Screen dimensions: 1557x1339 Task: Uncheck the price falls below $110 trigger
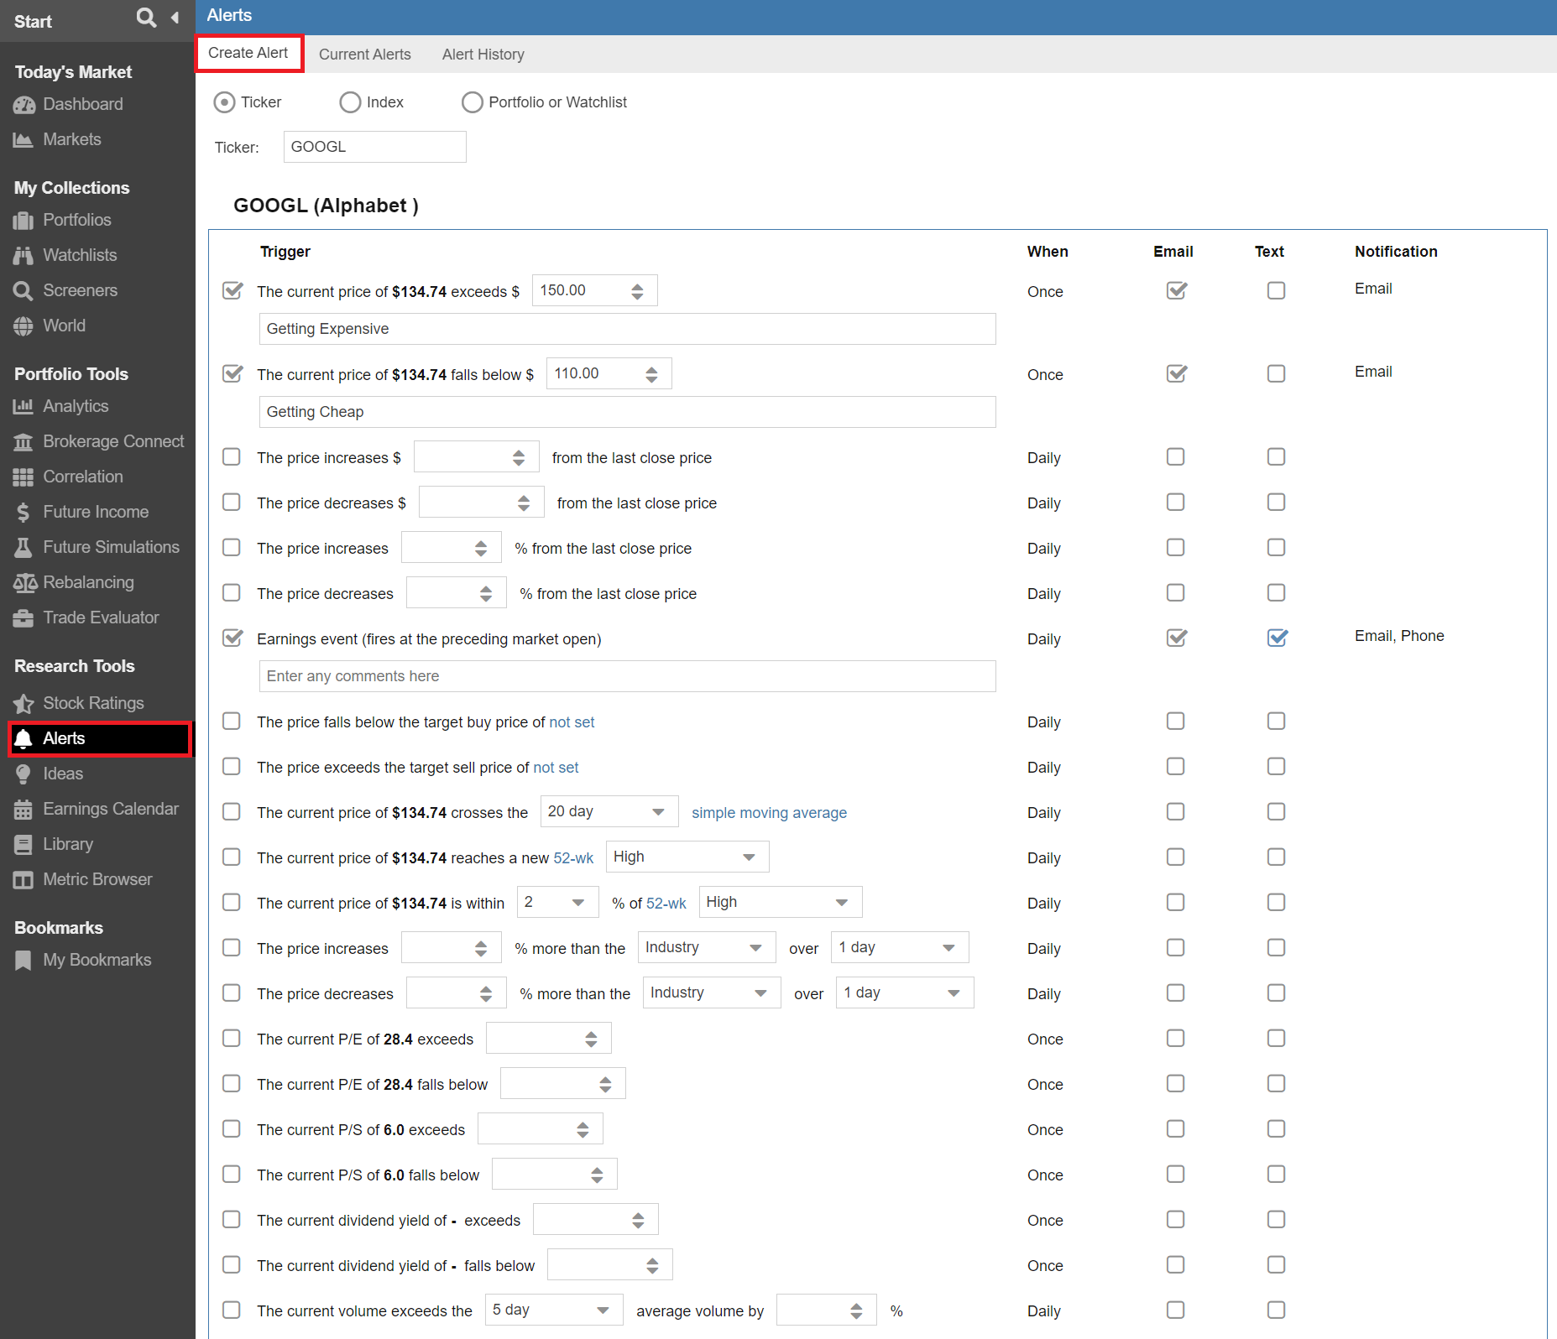click(x=233, y=373)
